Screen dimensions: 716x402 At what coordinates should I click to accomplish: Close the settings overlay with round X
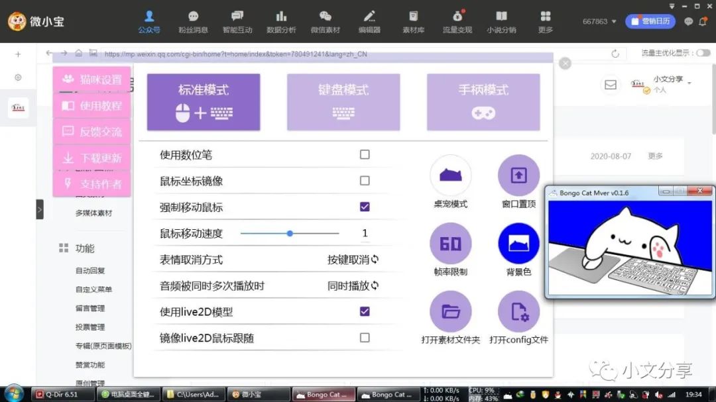pyautogui.click(x=565, y=64)
